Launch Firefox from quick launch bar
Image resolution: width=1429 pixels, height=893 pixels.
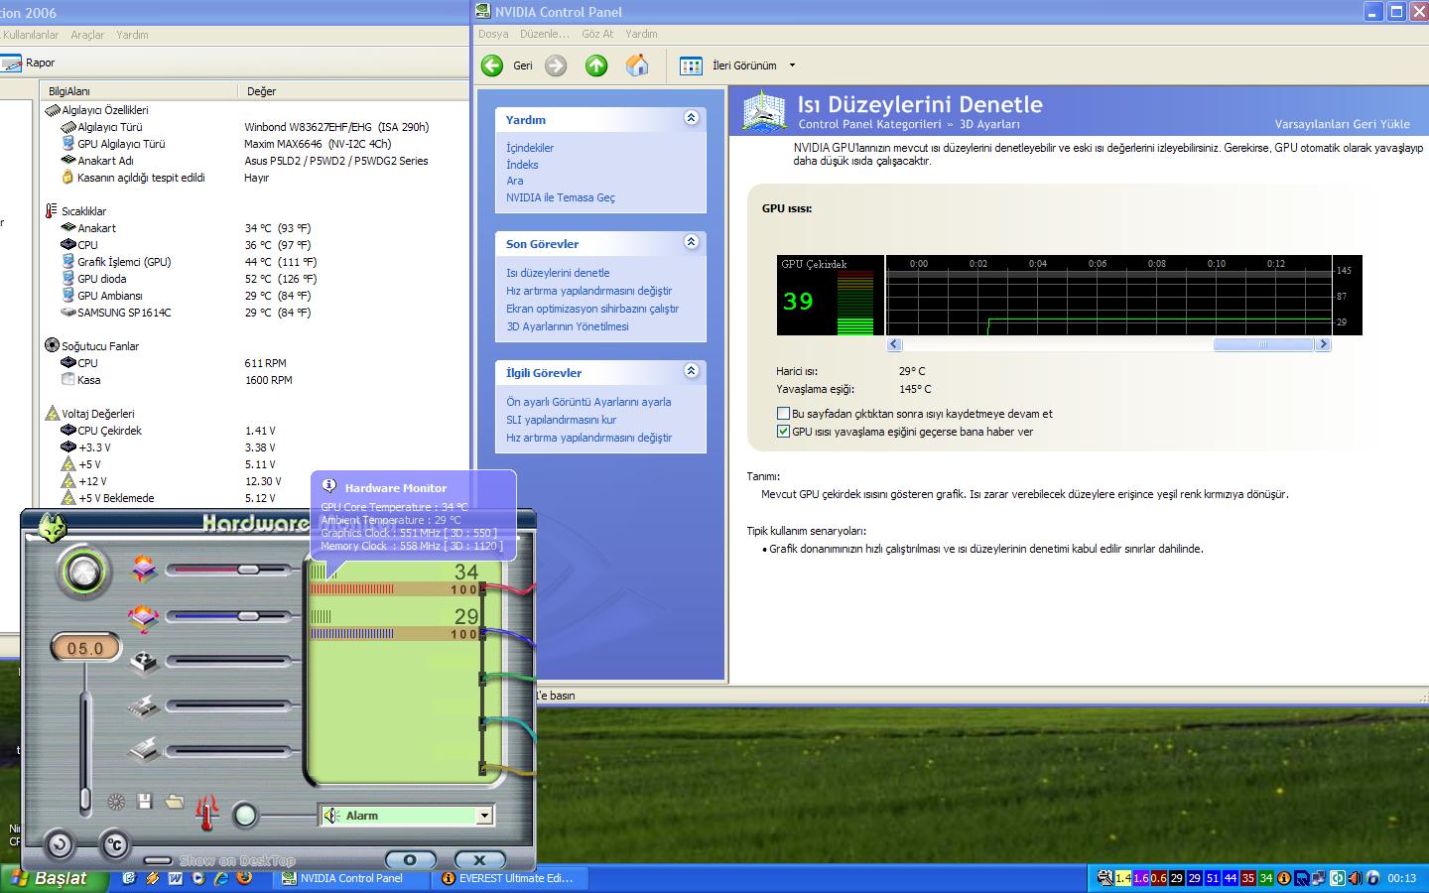[x=244, y=878]
